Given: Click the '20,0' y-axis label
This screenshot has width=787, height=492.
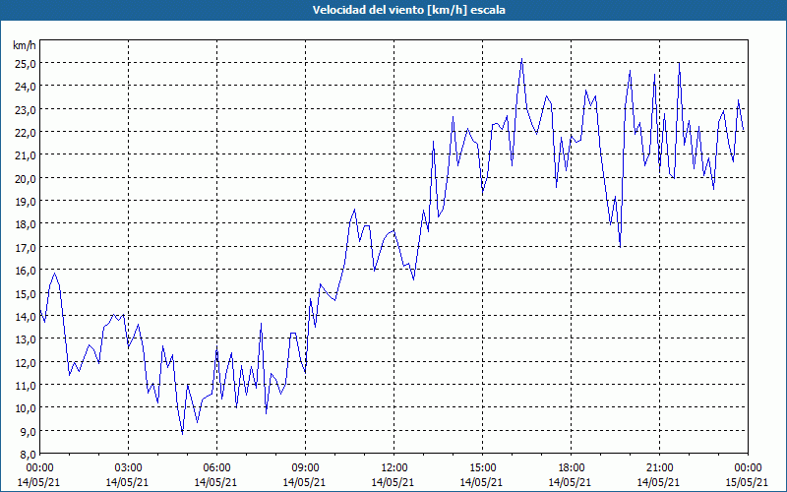Looking at the screenshot, I should click(27, 178).
